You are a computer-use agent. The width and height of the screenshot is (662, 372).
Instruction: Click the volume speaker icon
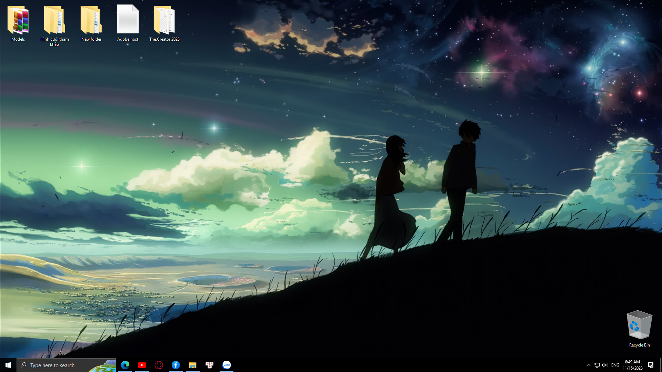point(605,365)
